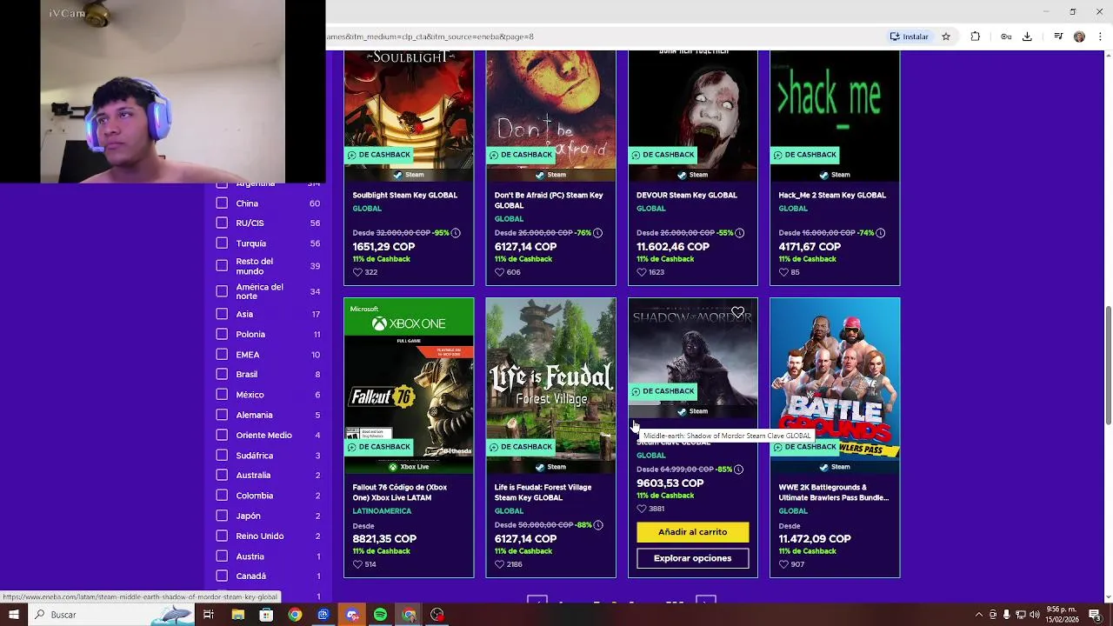The image size is (1113, 626).
Task: Open Microsoft Store from the taskbar
Action: [x=266, y=615]
